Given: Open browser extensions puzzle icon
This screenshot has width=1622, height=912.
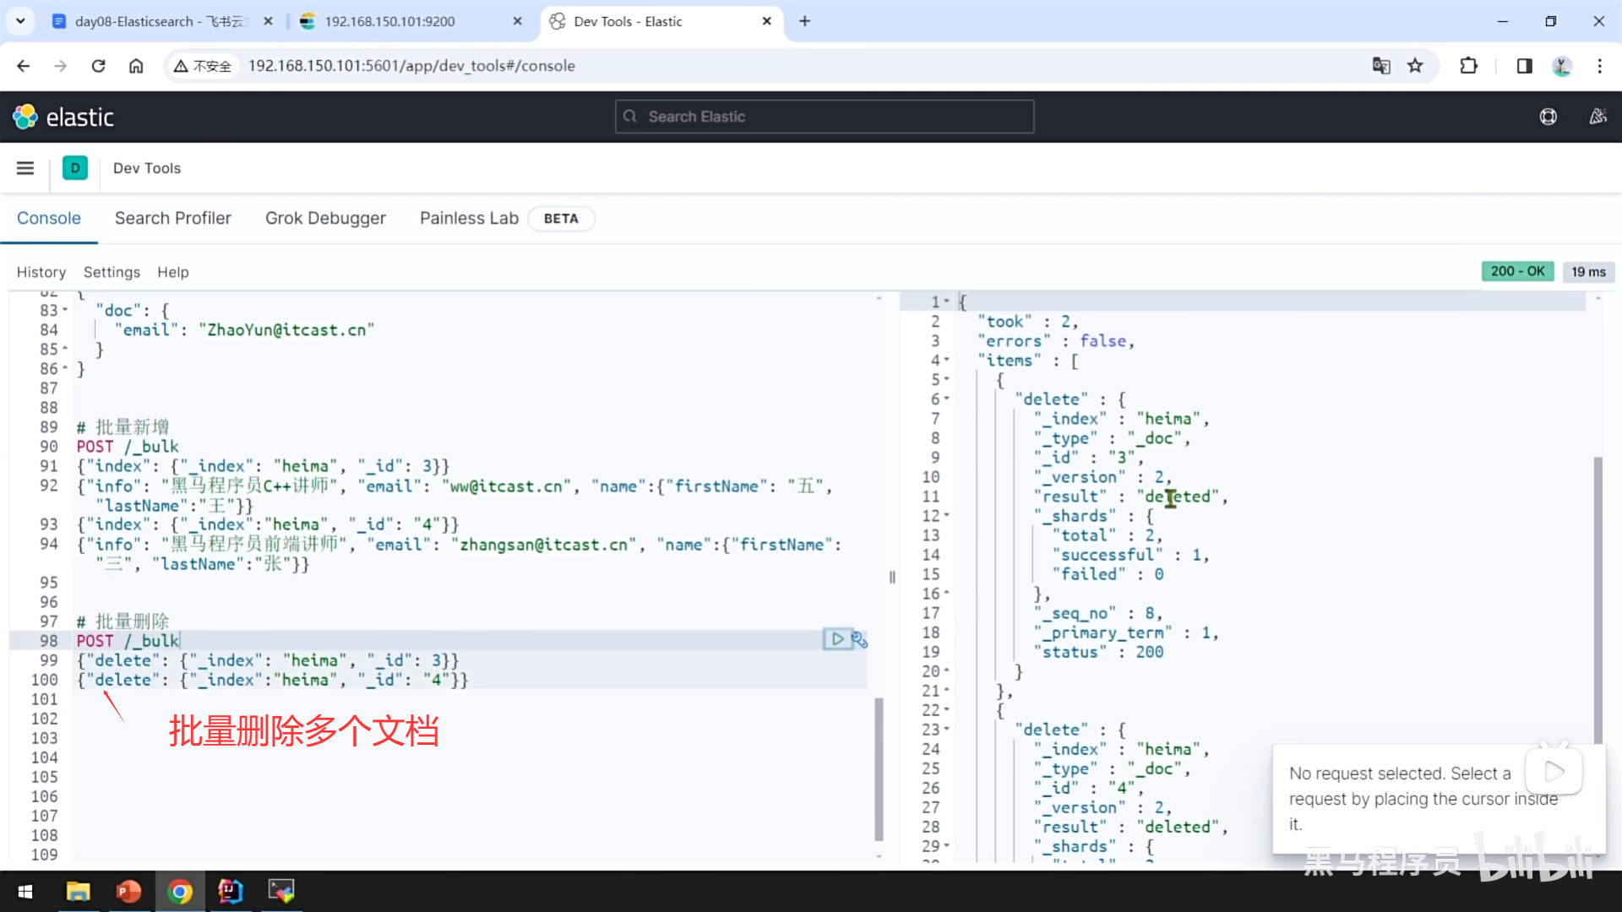Looking at the screenshot, I should pos(1468,66).
